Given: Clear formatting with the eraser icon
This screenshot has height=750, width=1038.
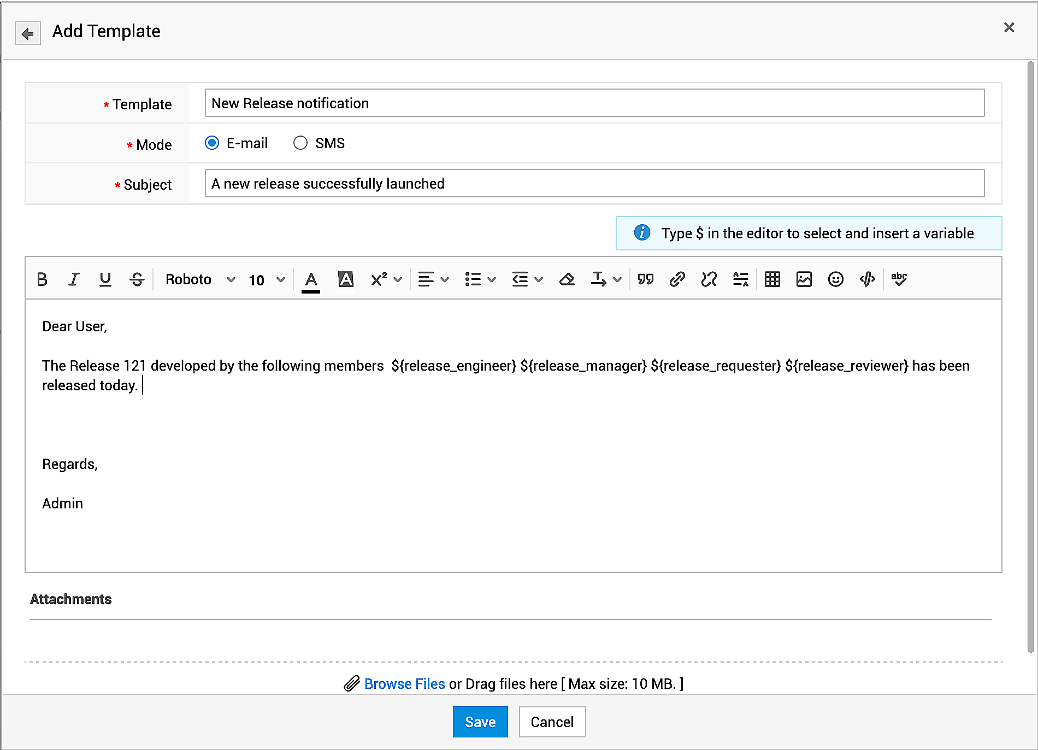Looking at the screenshot, I should 567,279.
